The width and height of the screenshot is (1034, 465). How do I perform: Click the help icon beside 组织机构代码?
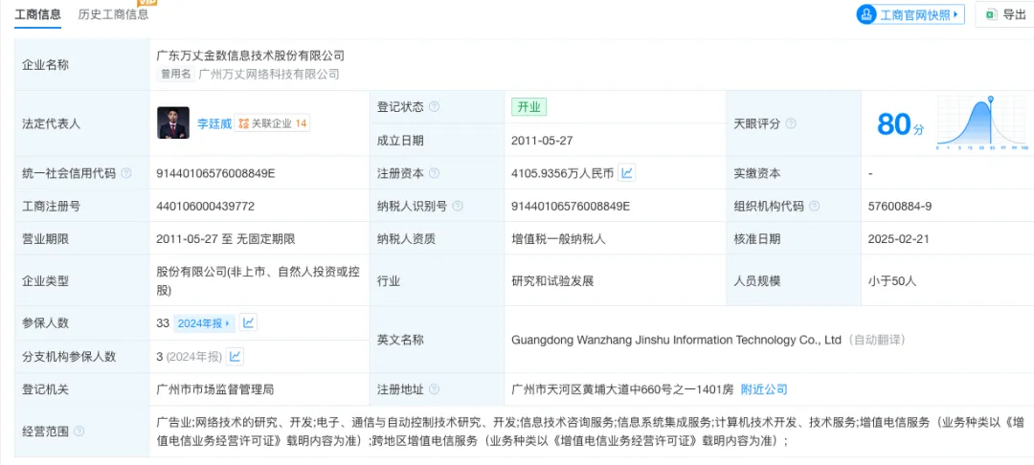(x=813, y=206)
